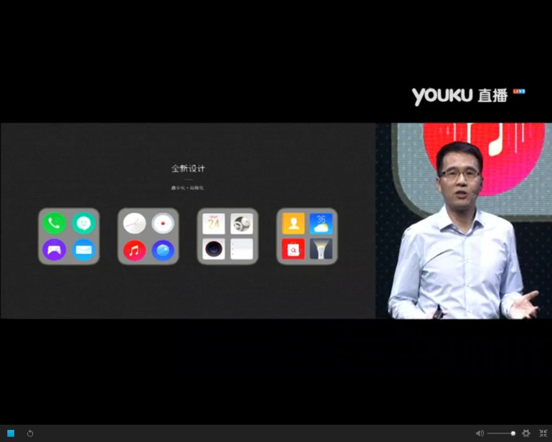Click the volume slider handle
Screen dimensions: 552x442
click(x=513, y=433)
